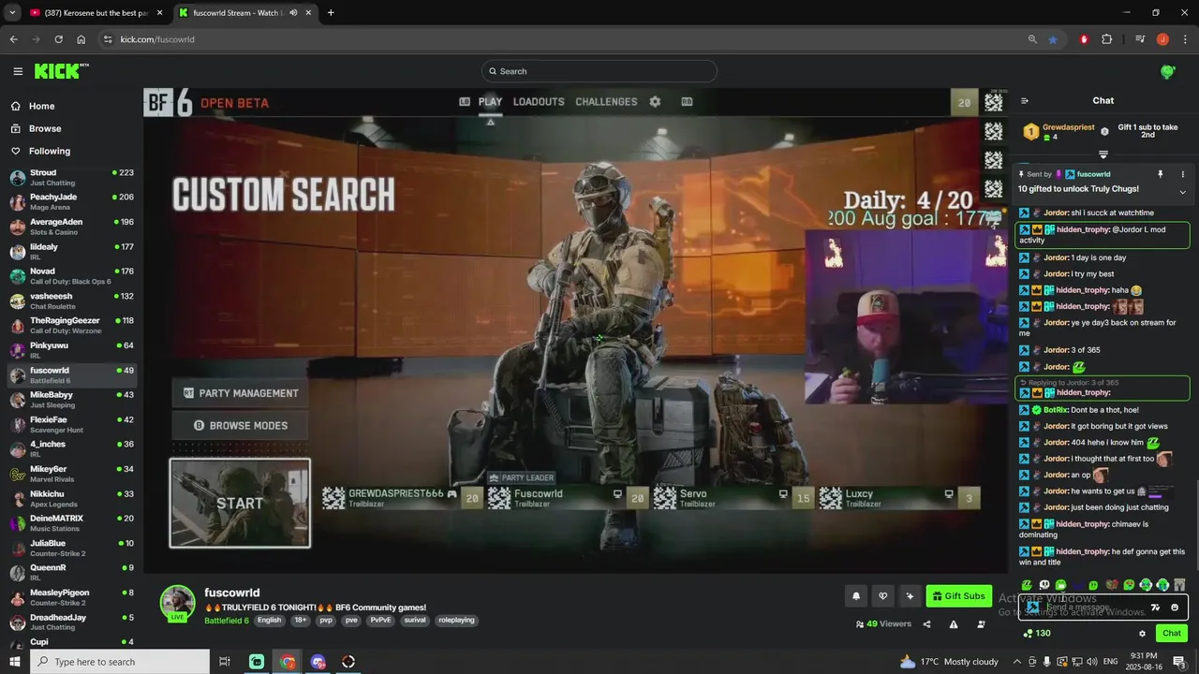Open chat settings gear icon
The image size is (1199, 674).
coord(1142,634)
